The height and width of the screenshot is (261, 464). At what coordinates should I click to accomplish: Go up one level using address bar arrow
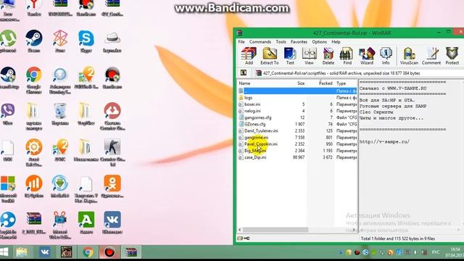click(244, 72)
